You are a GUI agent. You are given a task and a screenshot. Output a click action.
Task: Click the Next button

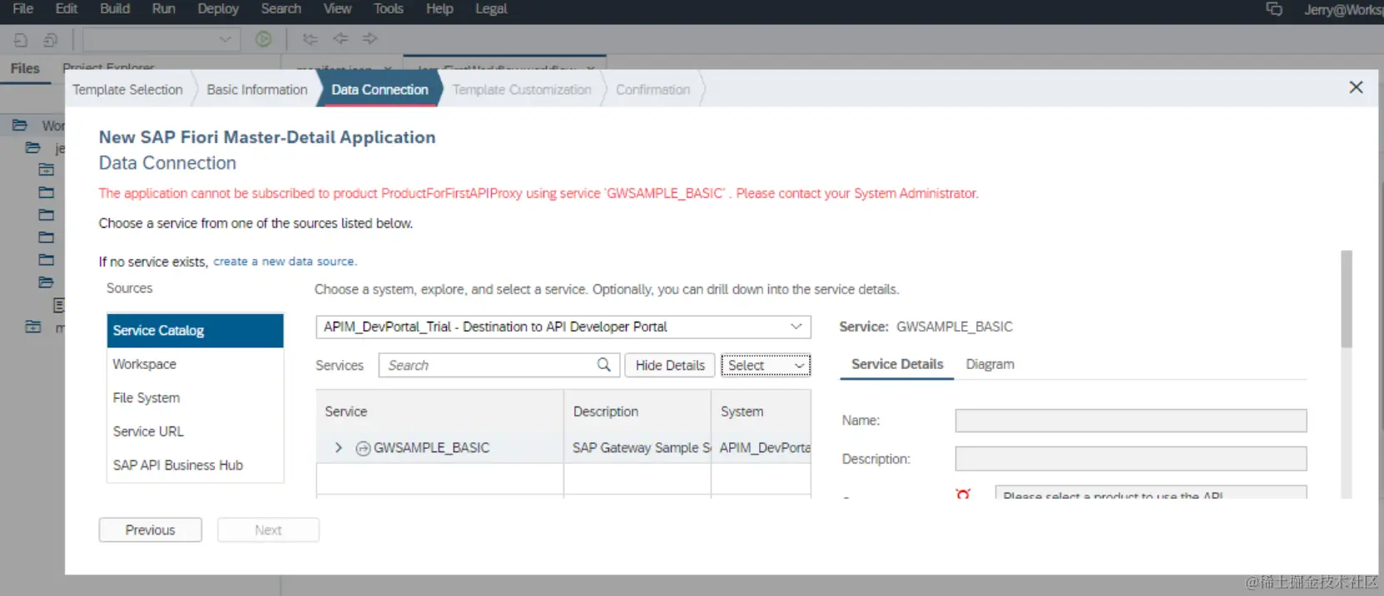point(268,530)
